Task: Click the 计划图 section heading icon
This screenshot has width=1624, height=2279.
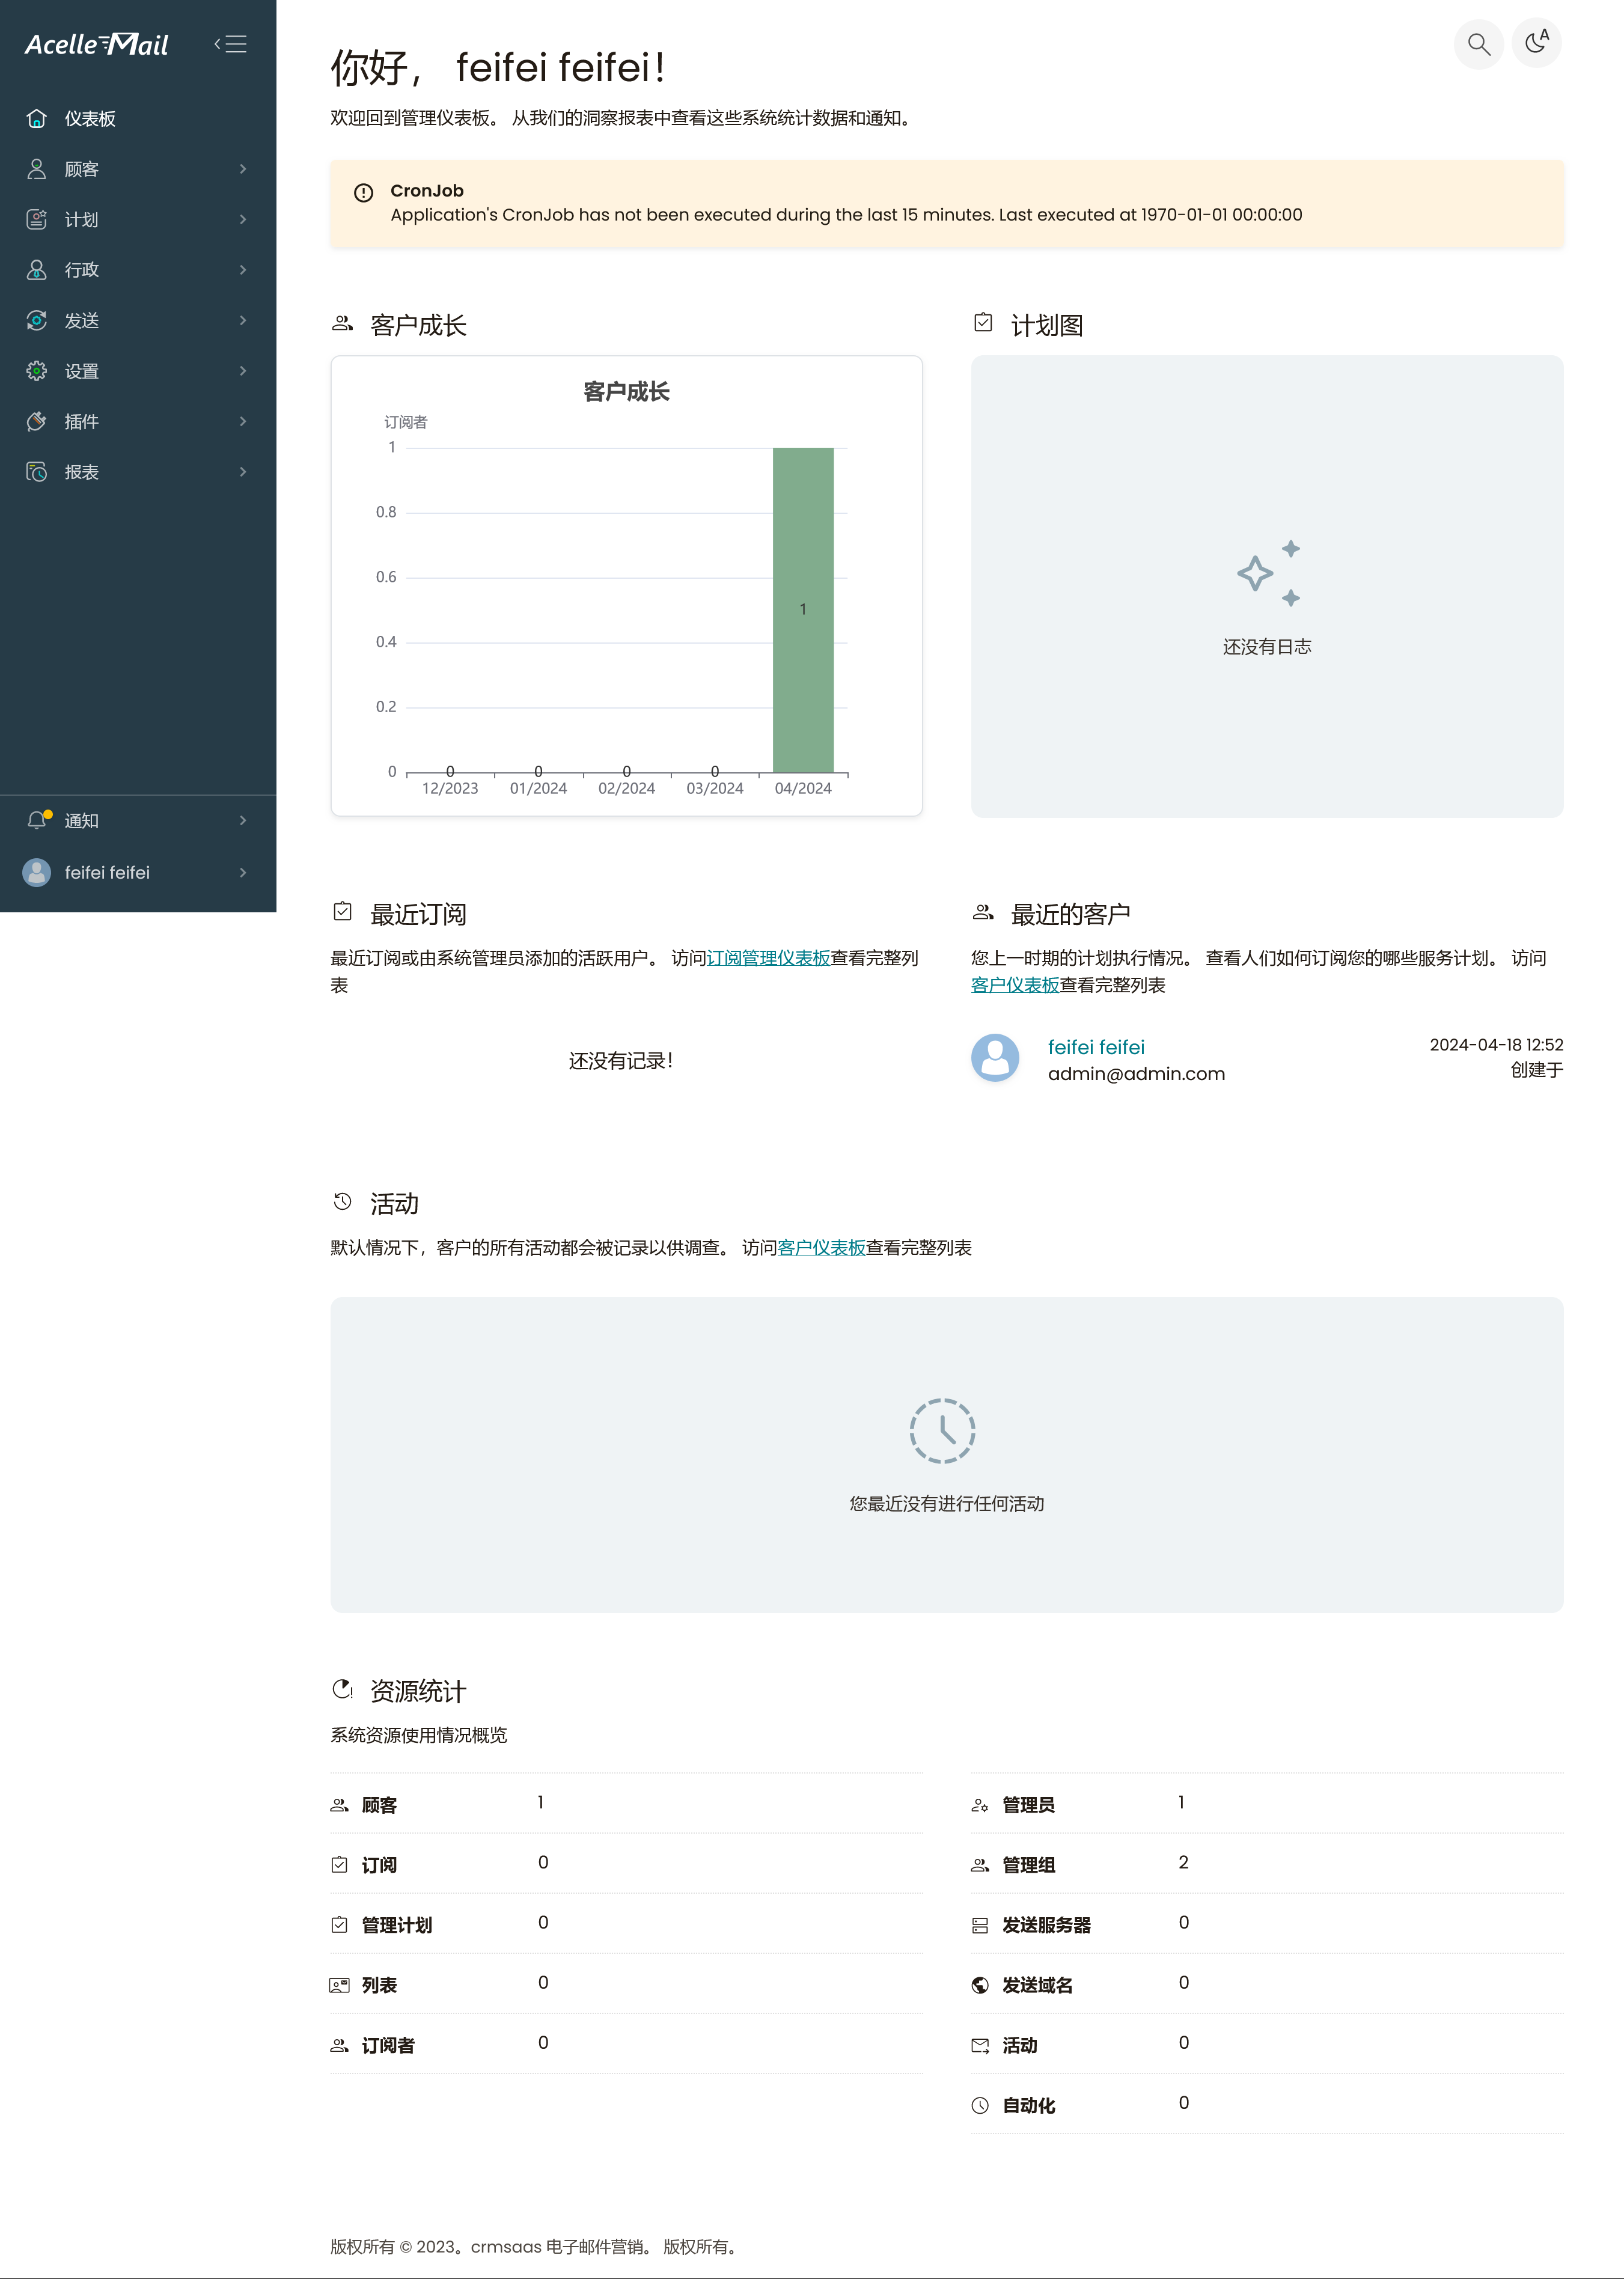Action: coord(983,323)
